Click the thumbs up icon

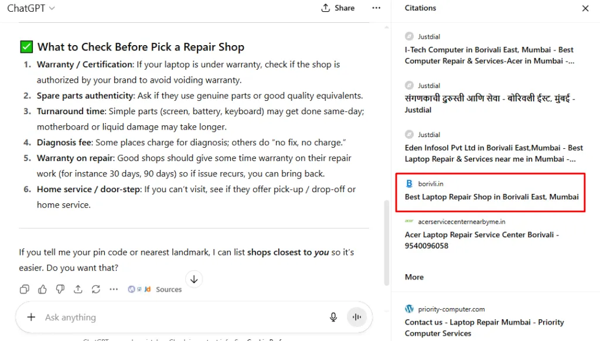(42, 289)
